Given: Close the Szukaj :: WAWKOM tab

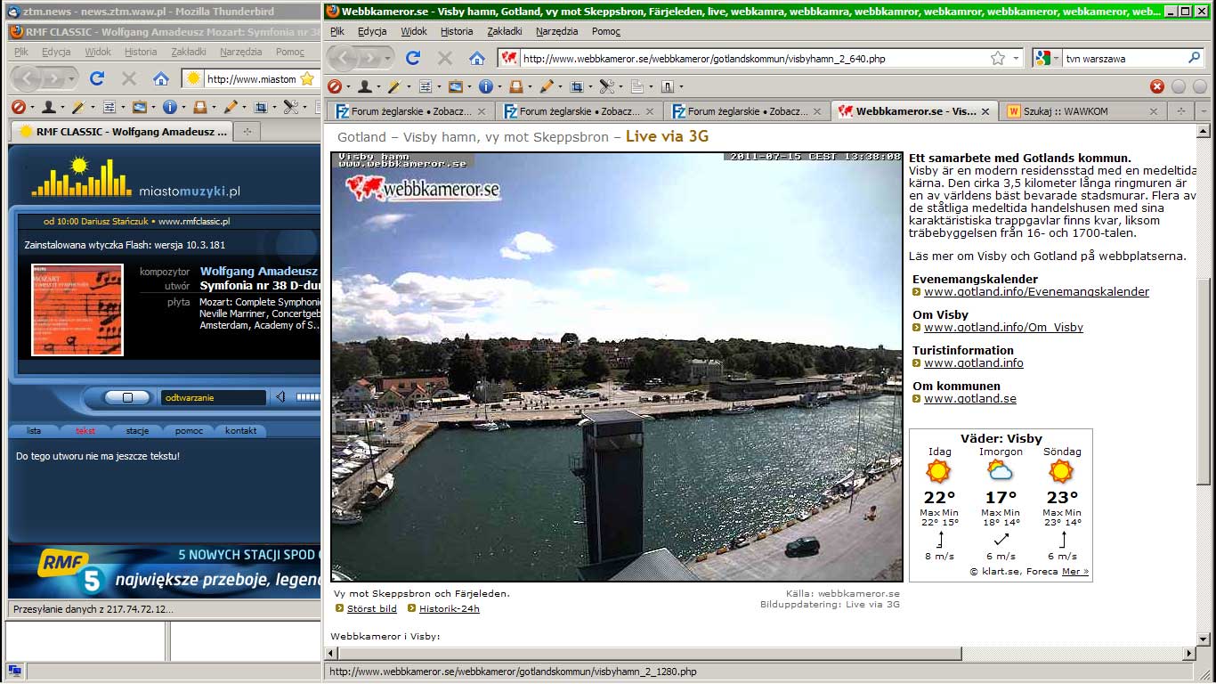Looking at the screenshot, I should 1154,111.
